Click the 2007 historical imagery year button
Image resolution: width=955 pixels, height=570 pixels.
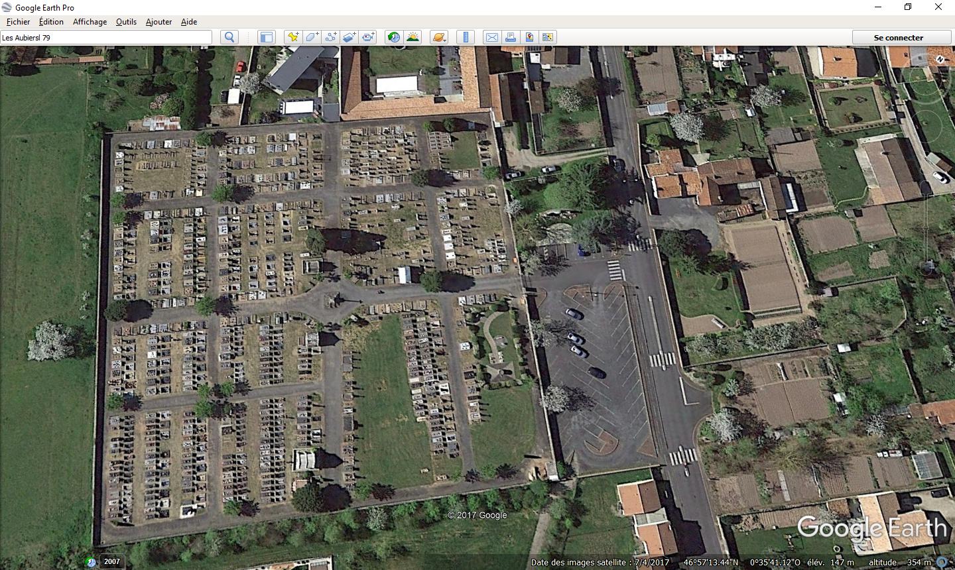112,561
